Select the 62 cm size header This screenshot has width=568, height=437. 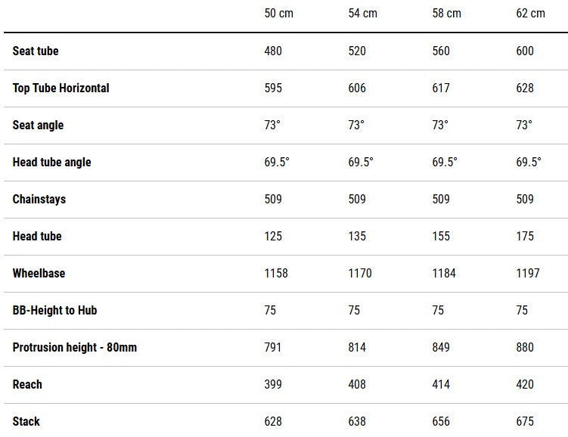530,14
